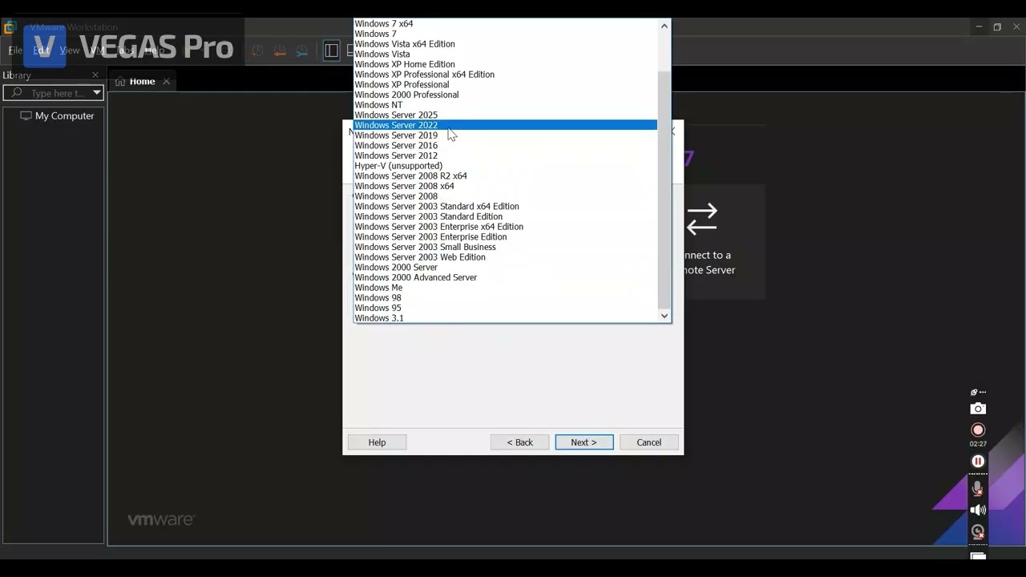Toggle the muted microphone in recorder
This screenshot has height=577, width=1026.
(x=978, y=488)
